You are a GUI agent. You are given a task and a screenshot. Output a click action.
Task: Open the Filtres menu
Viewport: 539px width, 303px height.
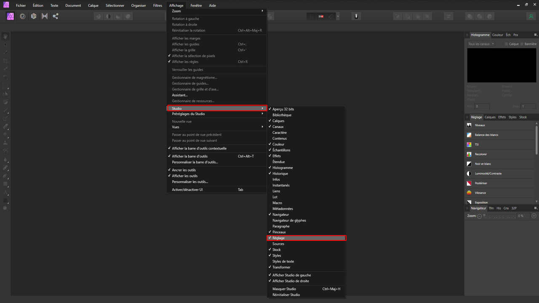(157, 5)
